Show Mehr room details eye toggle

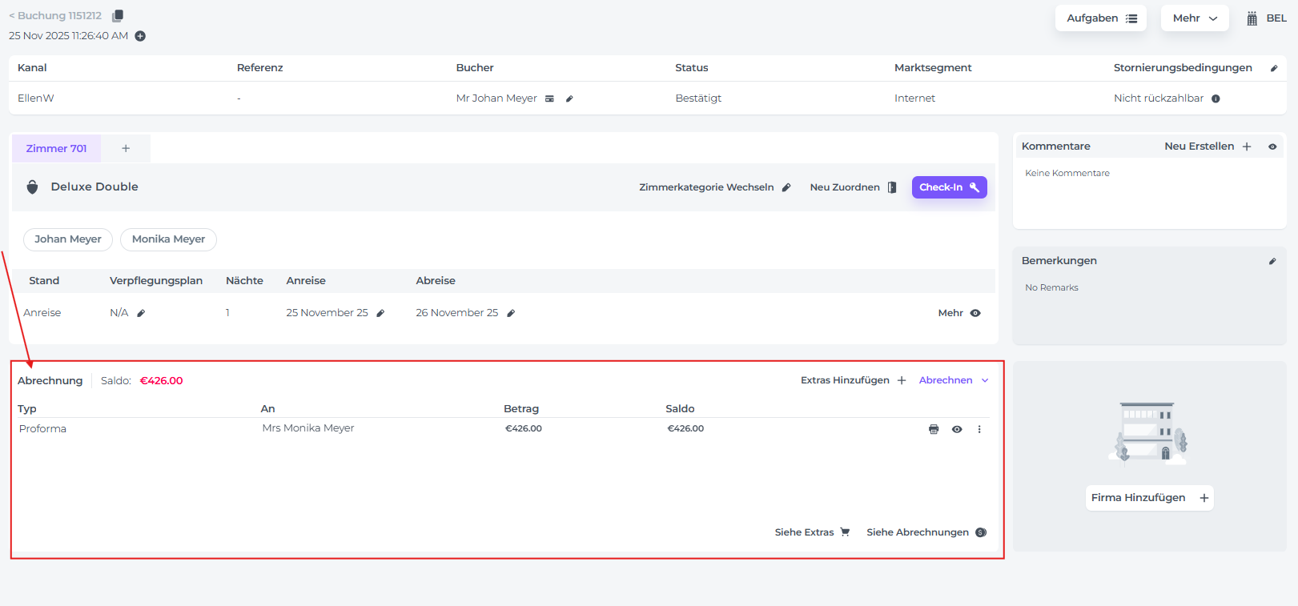tap(975, 313)
